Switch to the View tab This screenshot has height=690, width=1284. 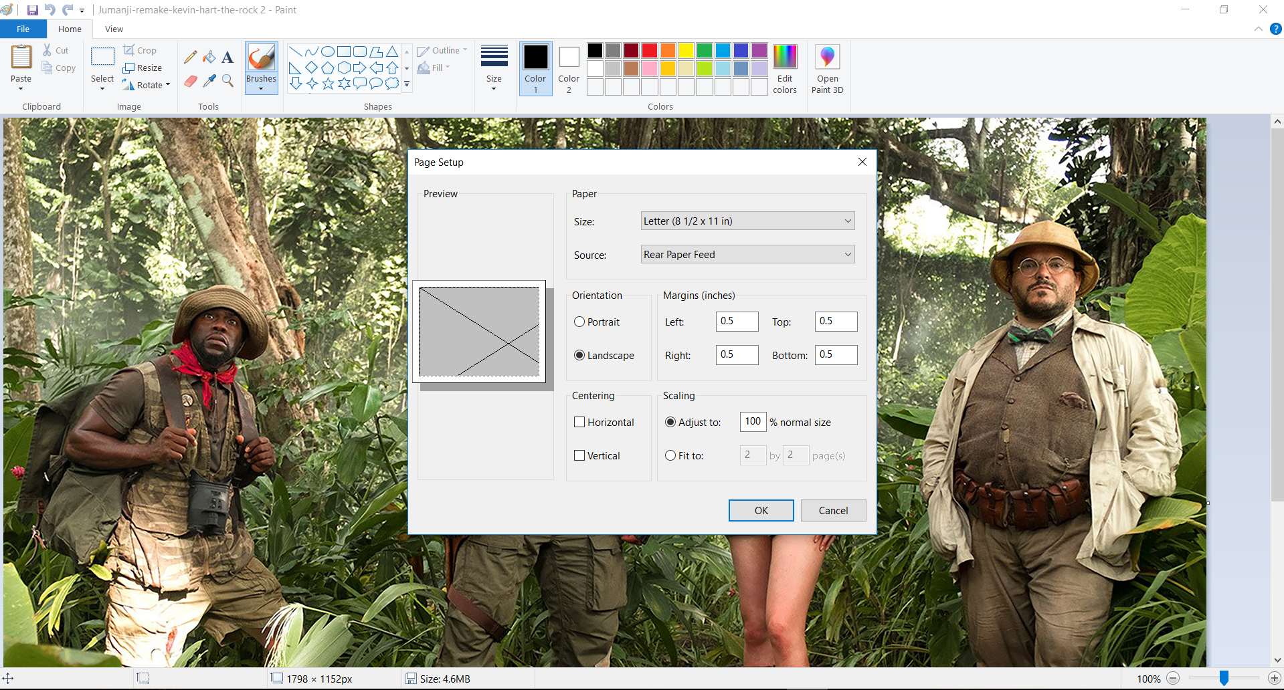113,29
